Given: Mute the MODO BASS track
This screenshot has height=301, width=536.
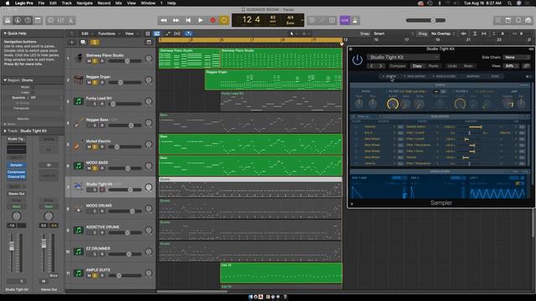Looking at the screenshot, I should click(90, 168).
